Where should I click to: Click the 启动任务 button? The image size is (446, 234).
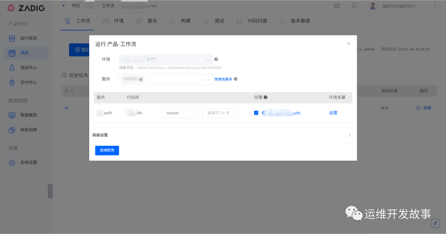click(107, 150)
